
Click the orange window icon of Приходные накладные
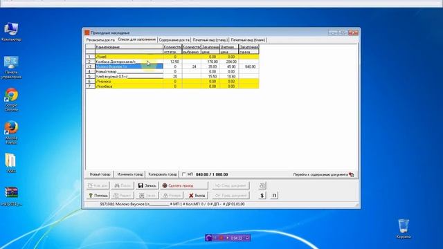[87, 33]
